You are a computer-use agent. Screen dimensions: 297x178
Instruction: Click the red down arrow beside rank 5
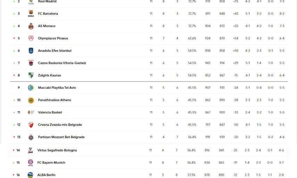click(14, 39)
